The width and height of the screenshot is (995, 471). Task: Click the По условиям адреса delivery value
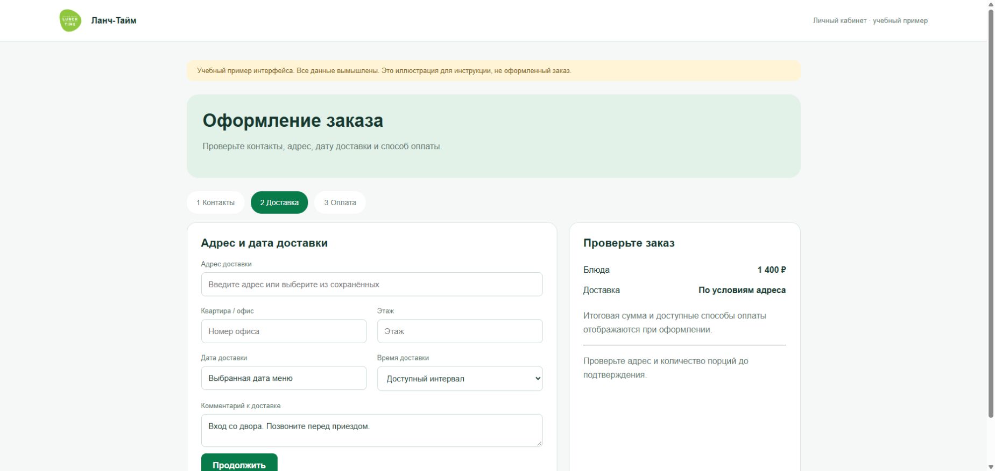point(742,290)
